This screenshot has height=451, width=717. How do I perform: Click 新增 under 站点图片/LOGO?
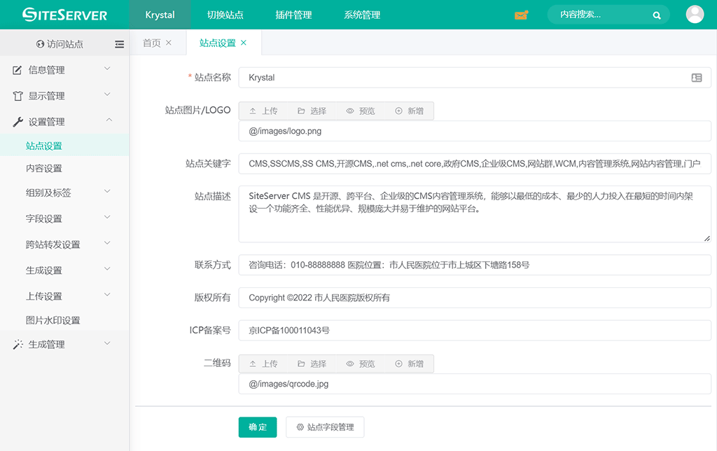409,111
